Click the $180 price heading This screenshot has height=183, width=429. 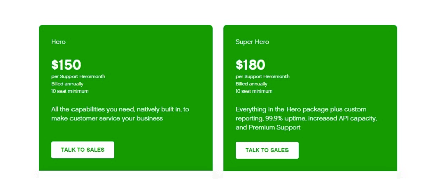[250, 65]
